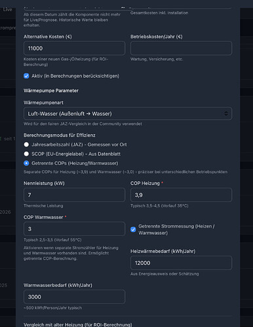Click the empty Betriebskosten/Jahr field

[x=181, y=48]
